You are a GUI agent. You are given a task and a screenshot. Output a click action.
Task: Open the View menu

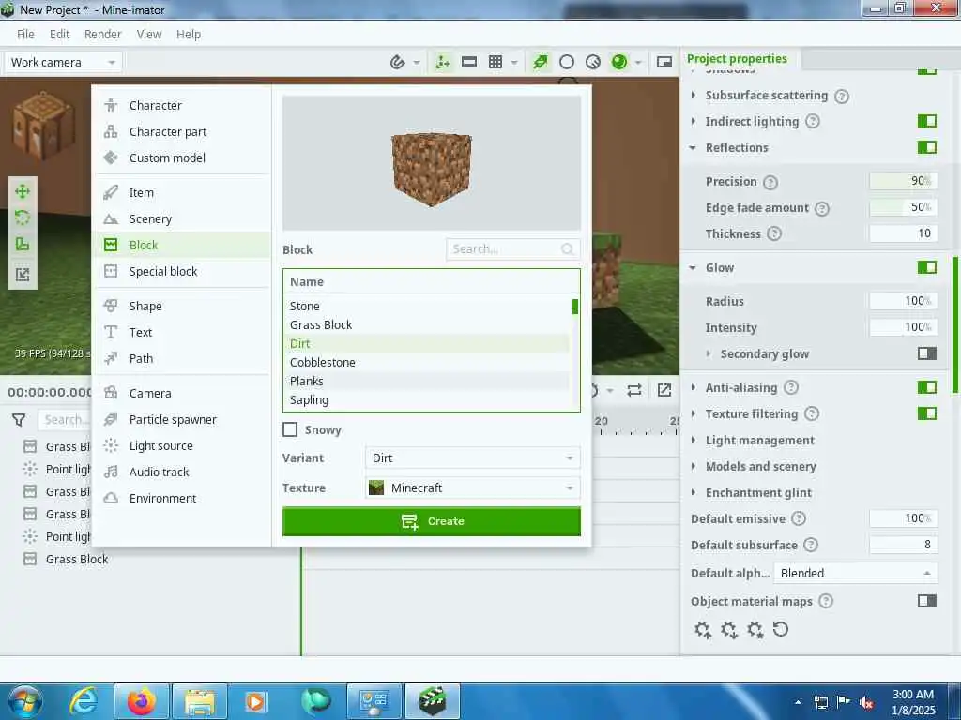149,35
